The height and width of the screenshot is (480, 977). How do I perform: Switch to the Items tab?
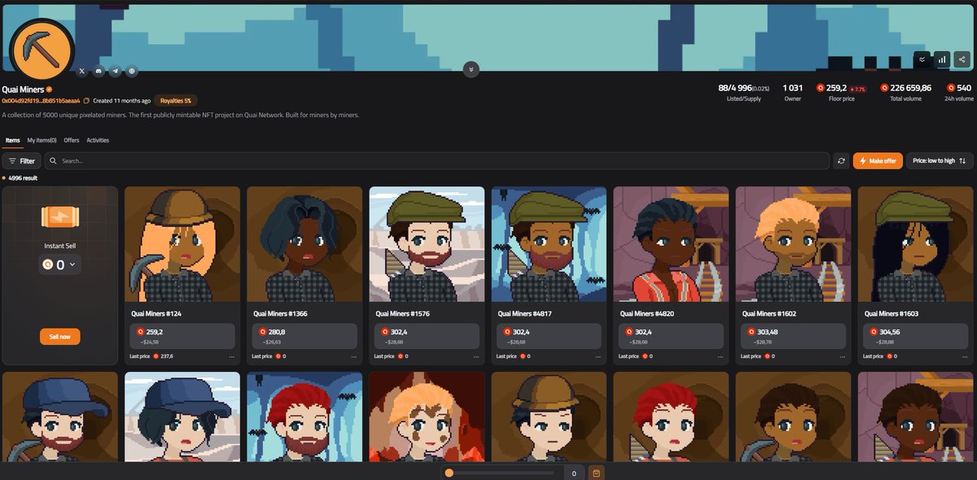click(12, 141)
